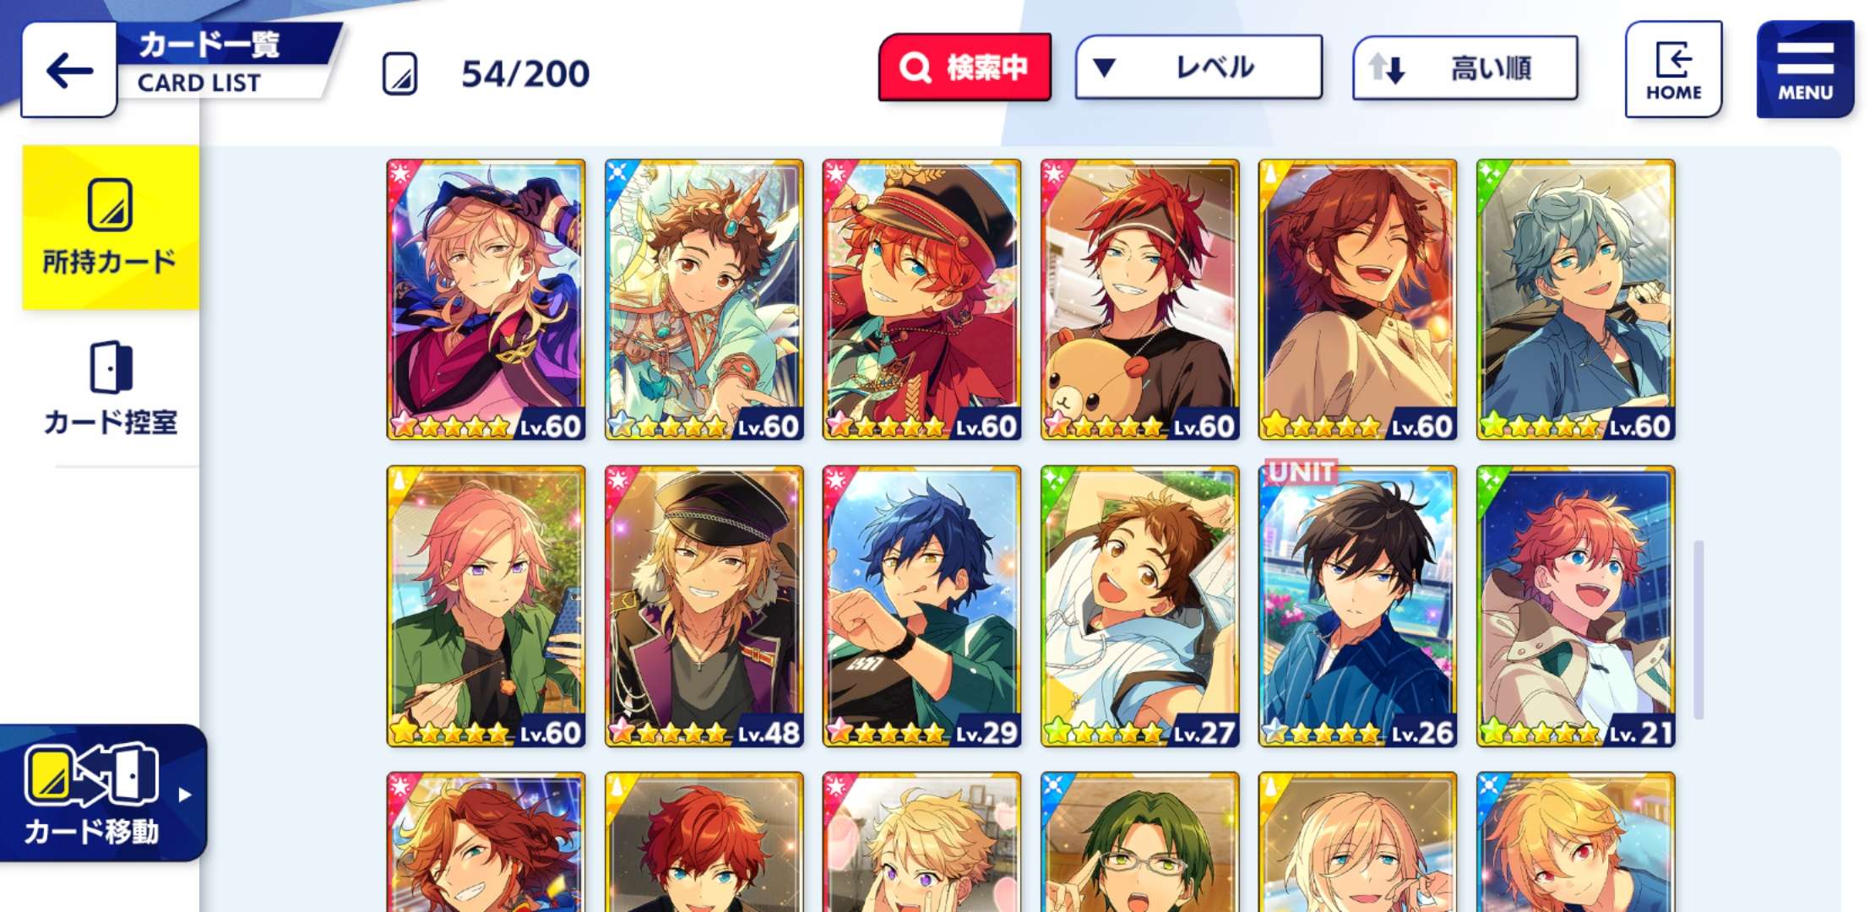Expand the レベル sort dropdown
This screenshot has width=1875, height=912.
tap(1198, 68)
